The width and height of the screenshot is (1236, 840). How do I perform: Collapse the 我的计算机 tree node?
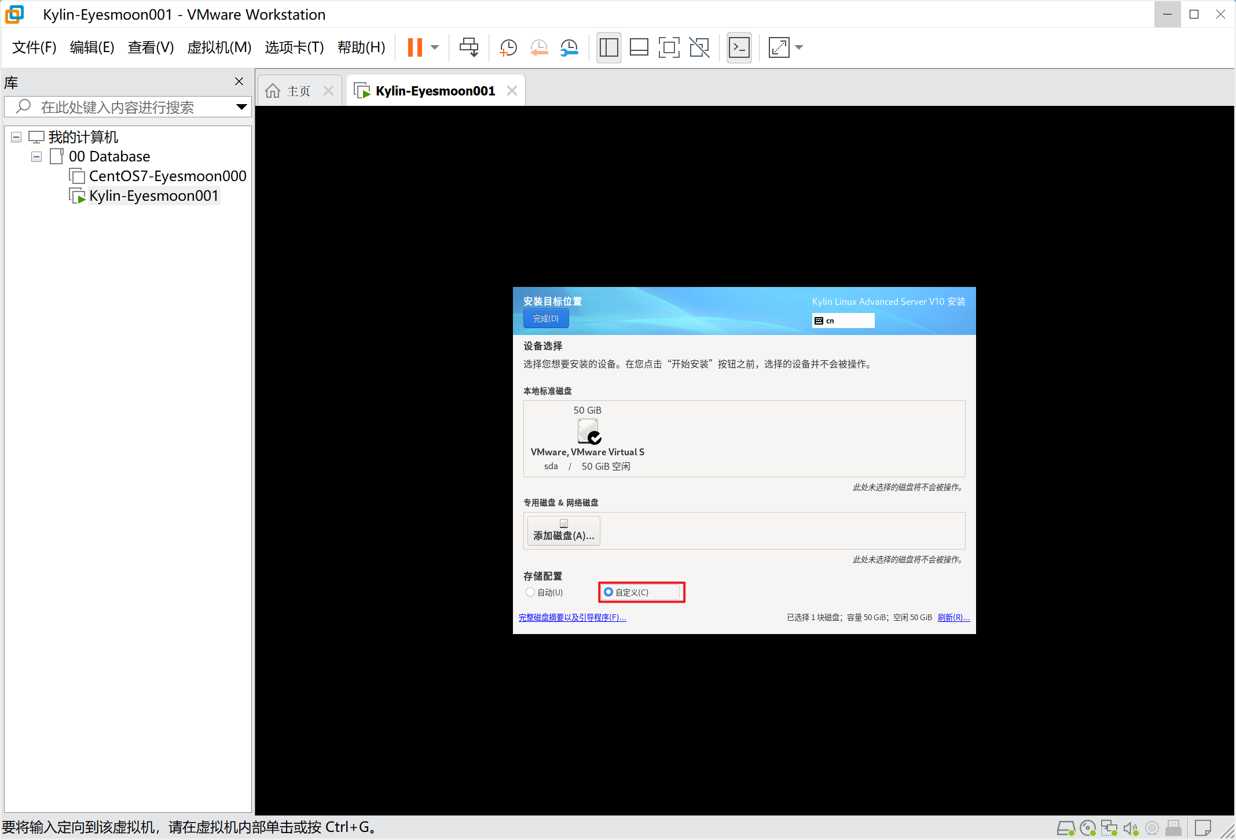[x=16, y=137]
